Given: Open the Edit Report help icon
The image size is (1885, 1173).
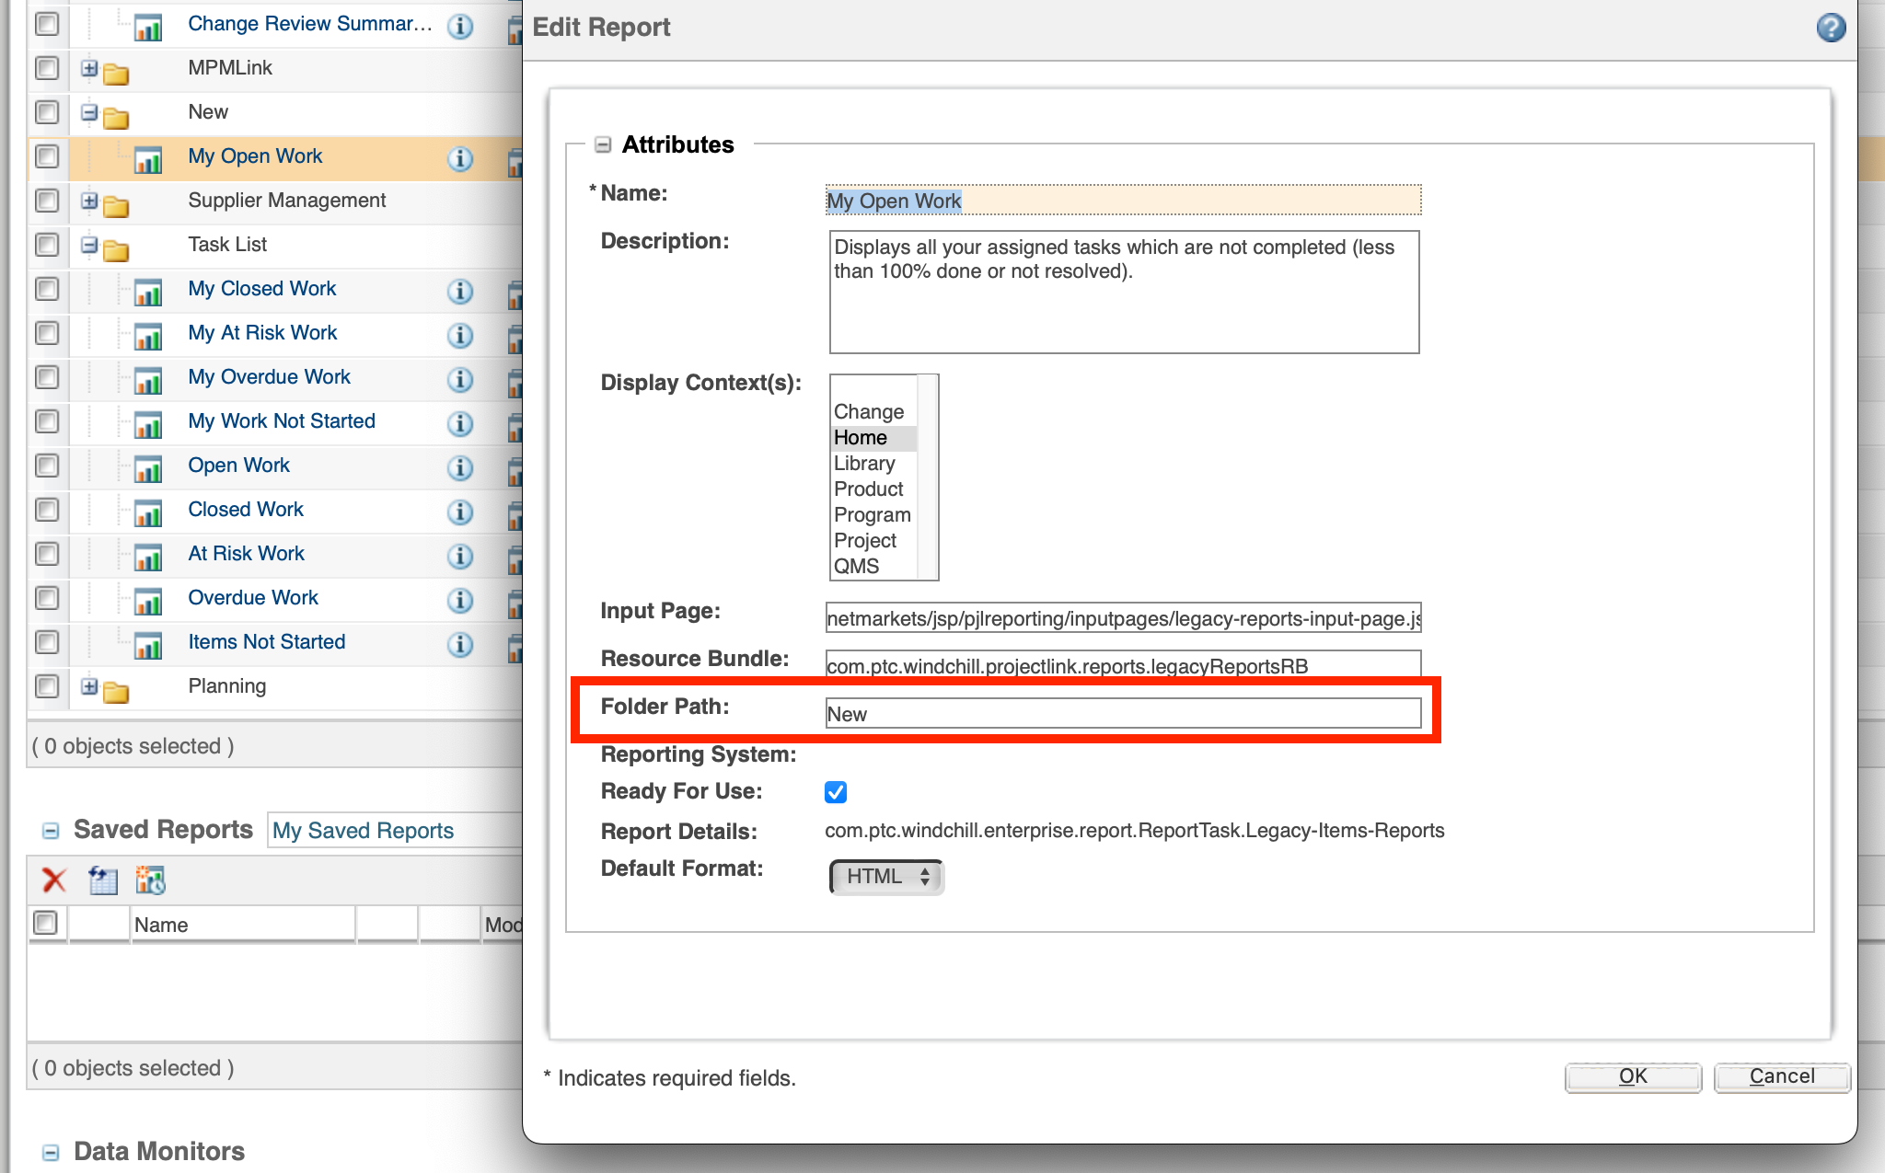Looking at the screenshot, I should point(1830,28).
